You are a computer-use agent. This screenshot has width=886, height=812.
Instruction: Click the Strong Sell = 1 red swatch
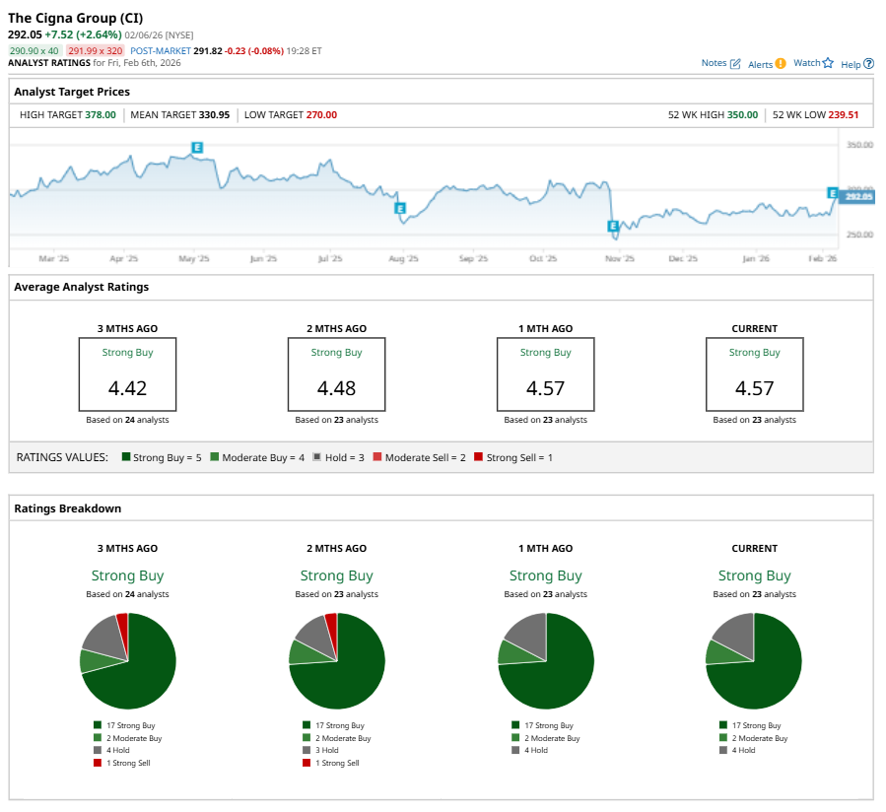pos(479,457)
